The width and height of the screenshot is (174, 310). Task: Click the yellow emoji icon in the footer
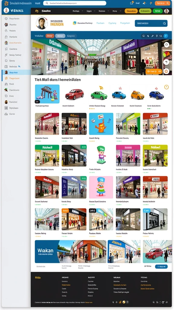124,302
